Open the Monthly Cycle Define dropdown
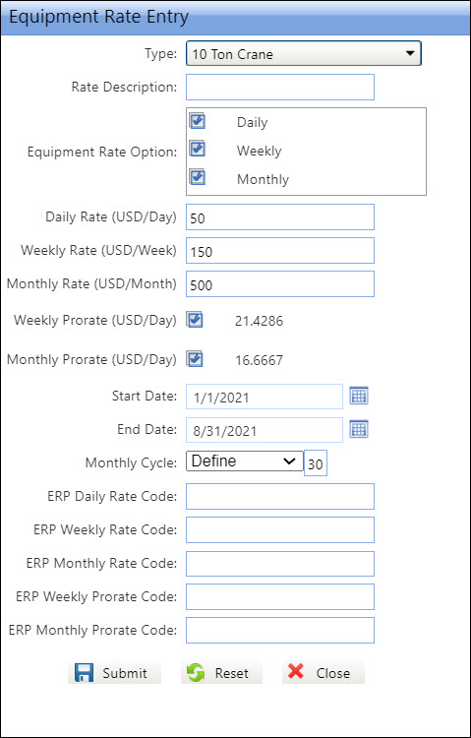Image resolution: width=471 pixels, height=738 pixels. click(245, 461)
